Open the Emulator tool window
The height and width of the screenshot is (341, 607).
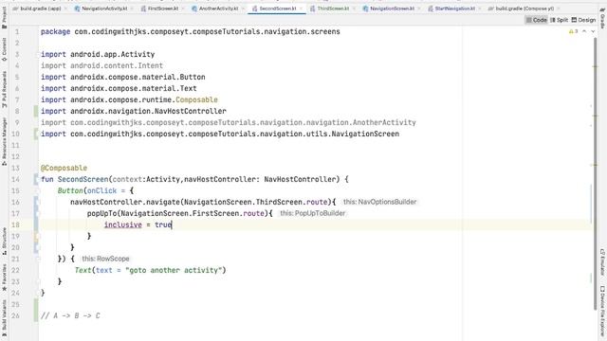(x=602, y=262)
